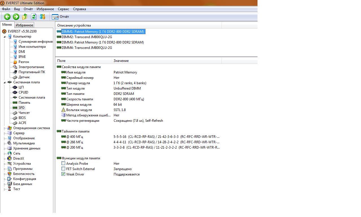Image resolution: width=361 pixels, height=217 pixels.
Task: Expand the Устройства tree node
Action: 5,164
